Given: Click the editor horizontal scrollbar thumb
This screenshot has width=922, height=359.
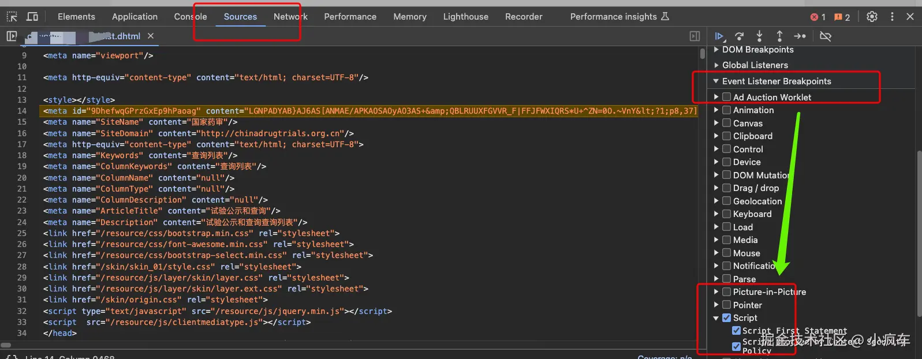Looking at the screenshot, I should pyautogui.click(x=6, y=345).
